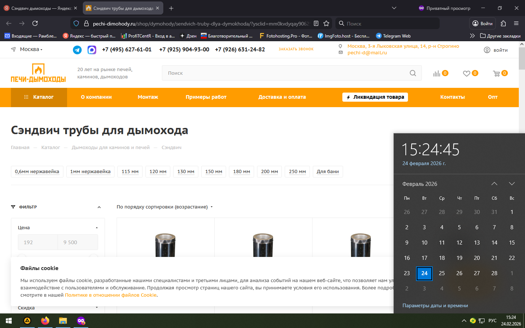Screen dimensions: 525x328
Task: Open the Политика в отношении файлов Cookie link
Action: (110, 295)
